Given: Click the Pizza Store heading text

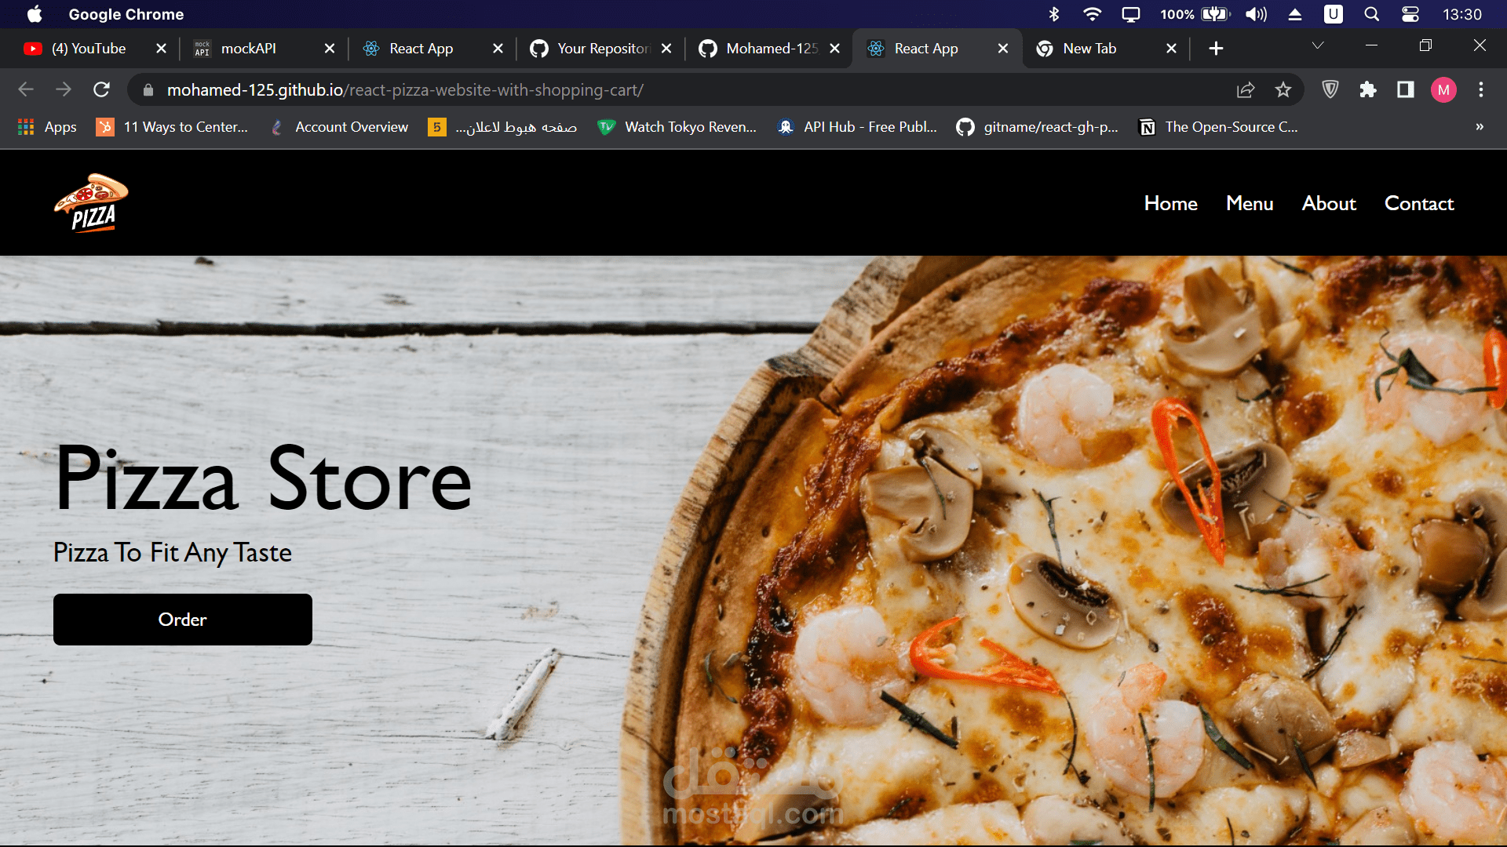Looking at the screenshot, I should pyautogui.click(x=264, y=478).
